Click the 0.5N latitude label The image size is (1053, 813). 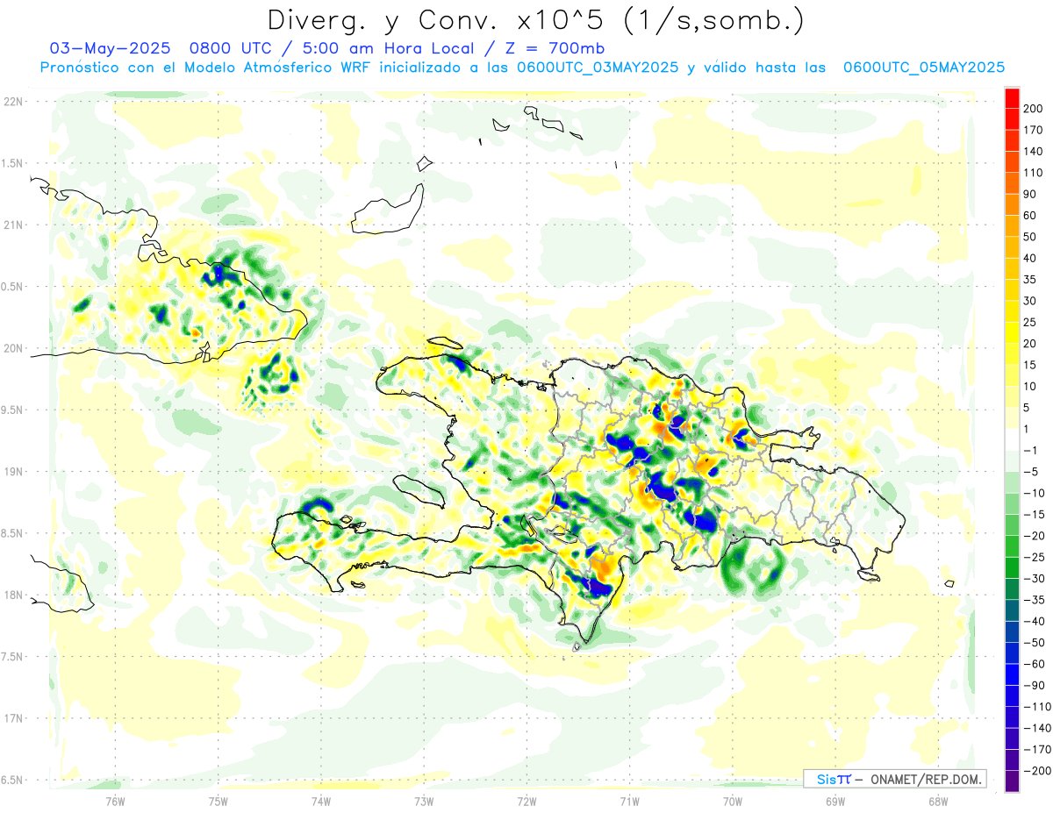(x=13, y=287)
